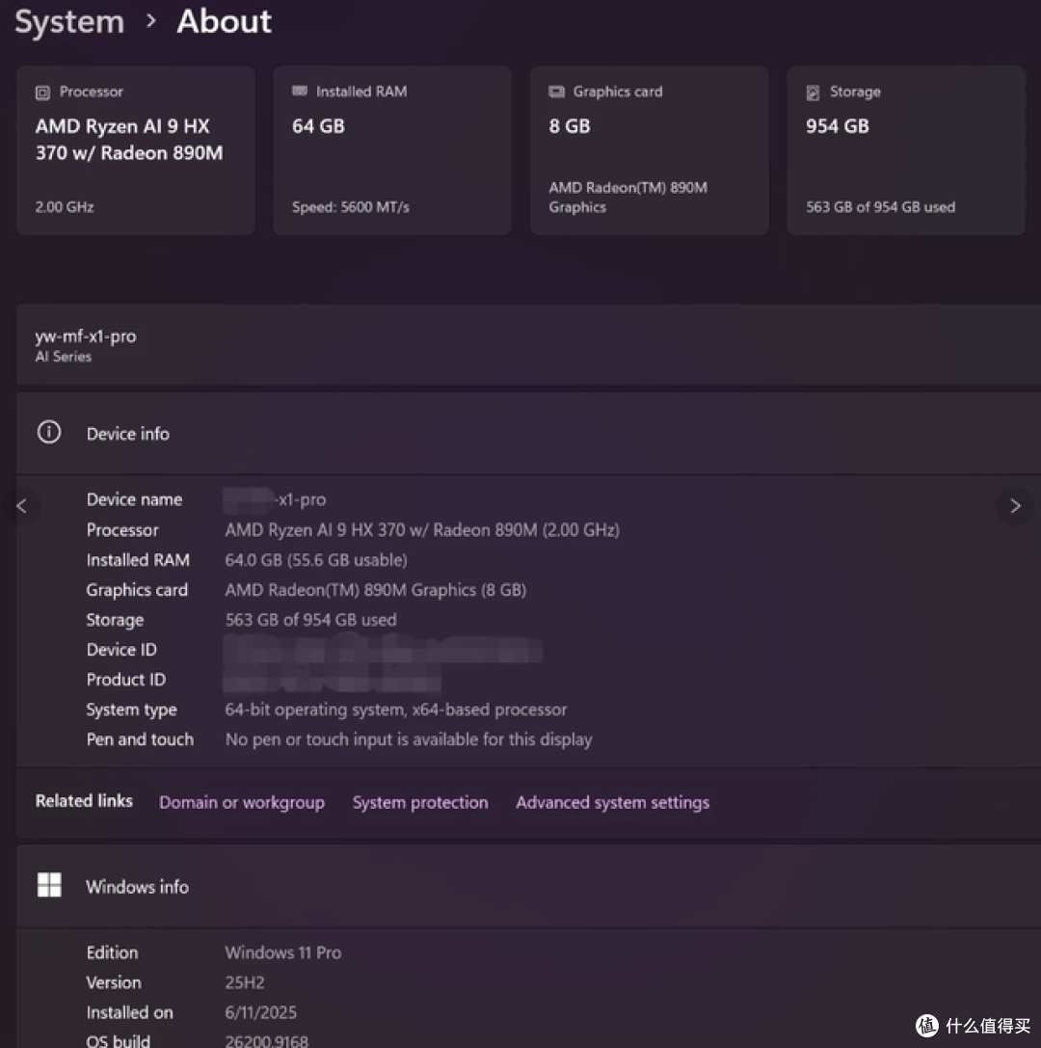Click the 2.00 GHz processor speed
This screenshot has width=1041, height=1048.
click(65, 207)
